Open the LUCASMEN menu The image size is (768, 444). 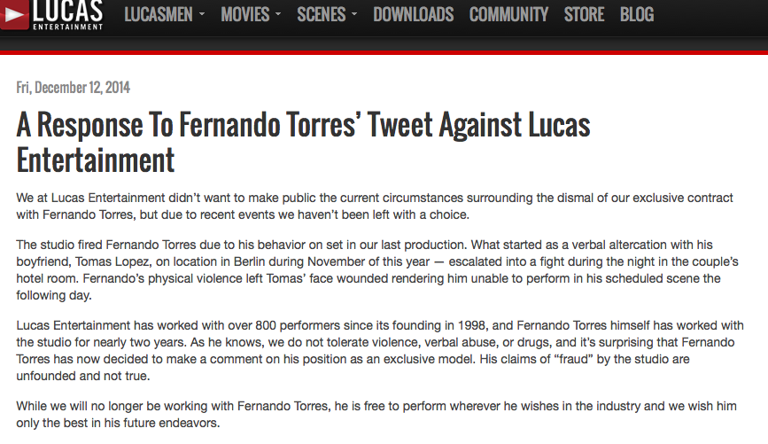pos(159,15)
